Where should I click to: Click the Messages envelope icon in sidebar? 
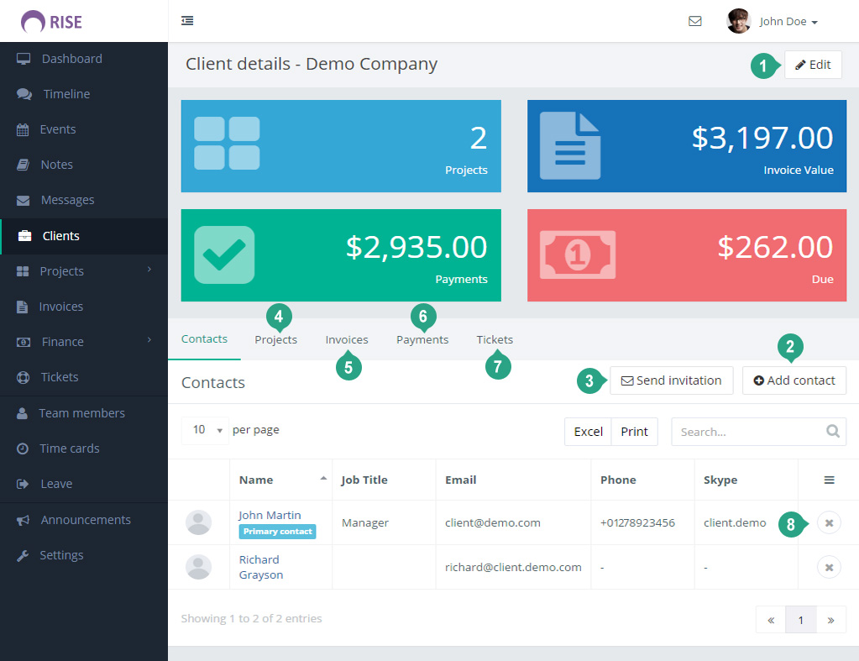pyautogui.click(x=23, y=200)
